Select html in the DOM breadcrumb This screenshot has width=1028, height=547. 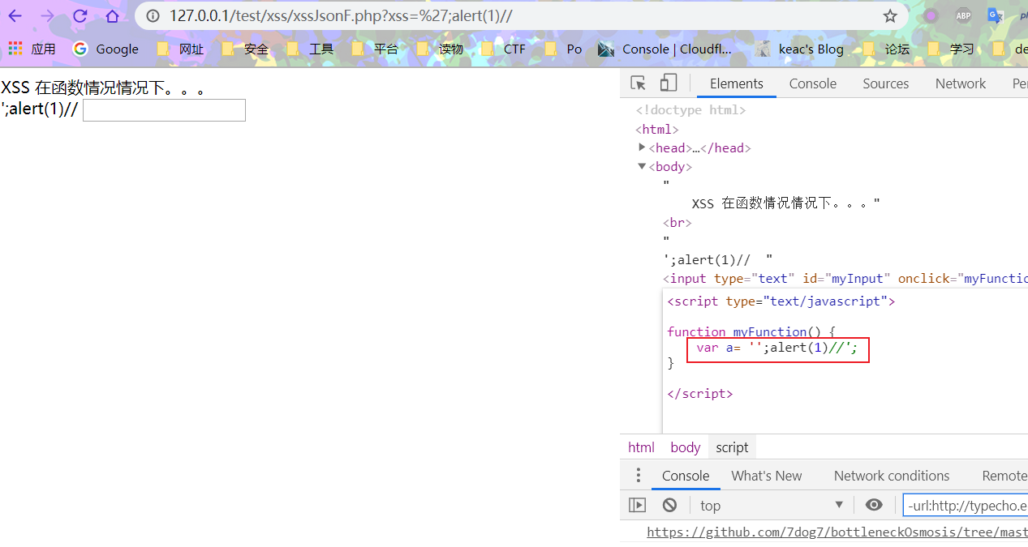point(641,447)
